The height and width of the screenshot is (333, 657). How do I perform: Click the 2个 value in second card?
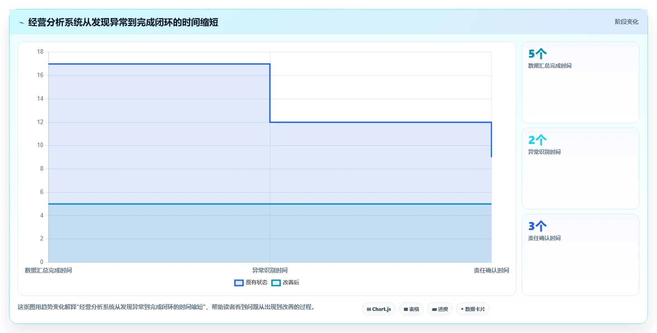[538, 140]
